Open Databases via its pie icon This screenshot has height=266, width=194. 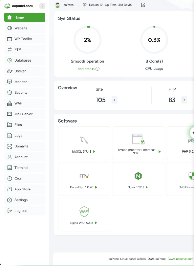[x=10, y=60]
